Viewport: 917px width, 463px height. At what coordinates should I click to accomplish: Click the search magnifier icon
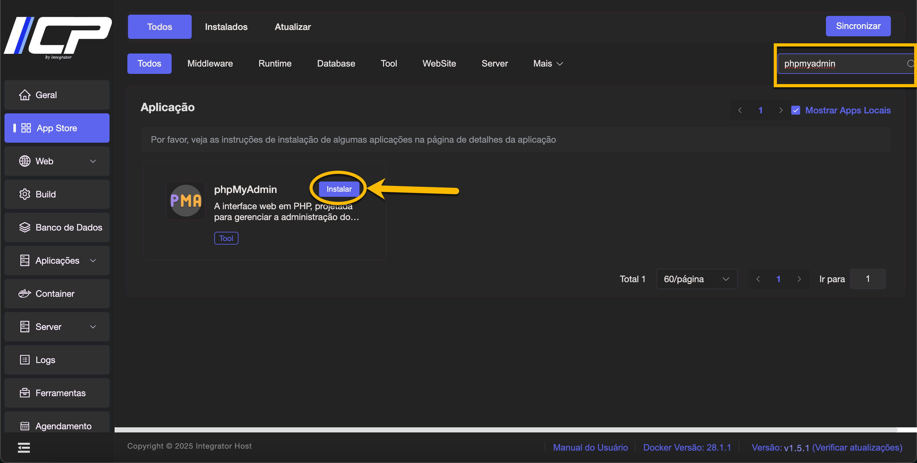[910, 64]
